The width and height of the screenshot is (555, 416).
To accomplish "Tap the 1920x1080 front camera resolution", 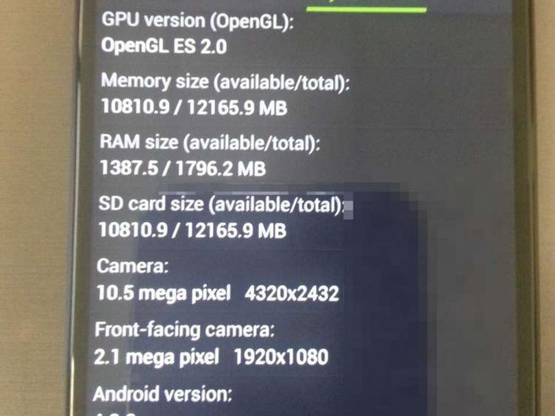I will [x=281, y=357].
